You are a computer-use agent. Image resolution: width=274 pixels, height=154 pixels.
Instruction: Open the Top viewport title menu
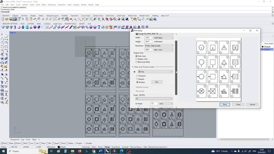[13, 33]
